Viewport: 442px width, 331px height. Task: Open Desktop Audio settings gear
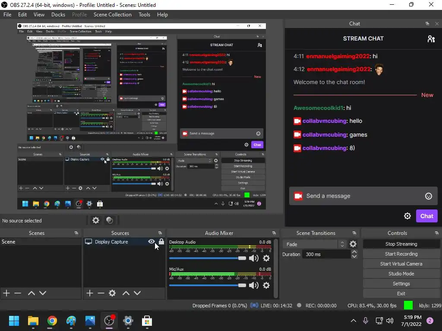[266, 258]
